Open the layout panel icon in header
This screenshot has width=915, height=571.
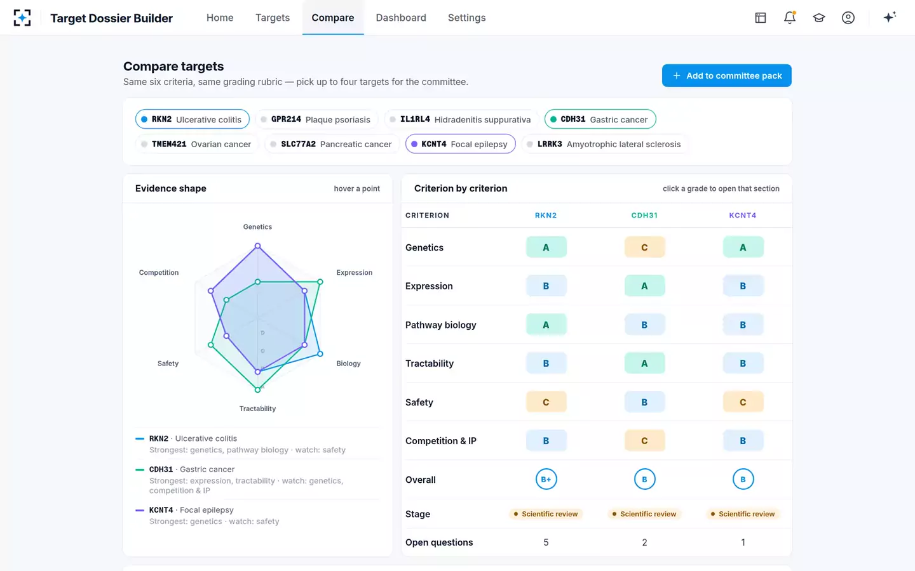point(761,18)
